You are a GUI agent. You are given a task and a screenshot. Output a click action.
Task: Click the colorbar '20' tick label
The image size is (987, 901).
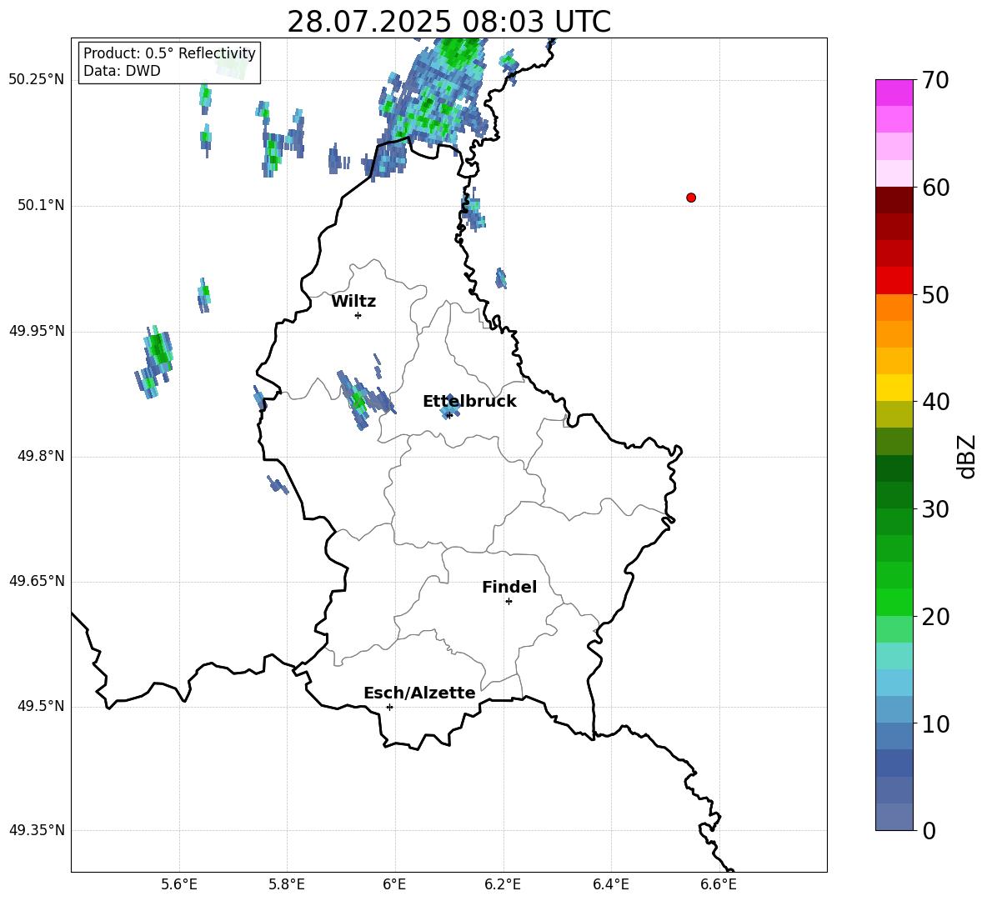[936, 617]
